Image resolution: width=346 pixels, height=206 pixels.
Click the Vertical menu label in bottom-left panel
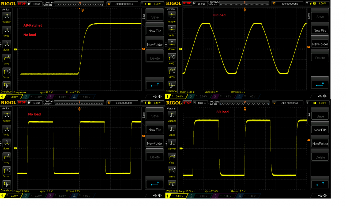(6, 108)
